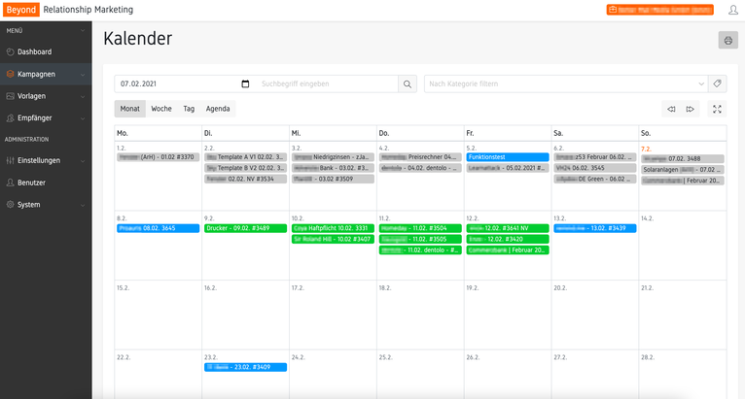Open the Benutzer menu item
The width and height of the screenshot is (745, 399).
[31, 183]
